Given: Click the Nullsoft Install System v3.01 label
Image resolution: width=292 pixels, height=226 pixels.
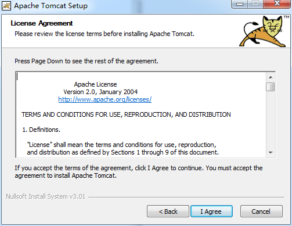Looking at the screenshot, I should click(x=45, y=196).
